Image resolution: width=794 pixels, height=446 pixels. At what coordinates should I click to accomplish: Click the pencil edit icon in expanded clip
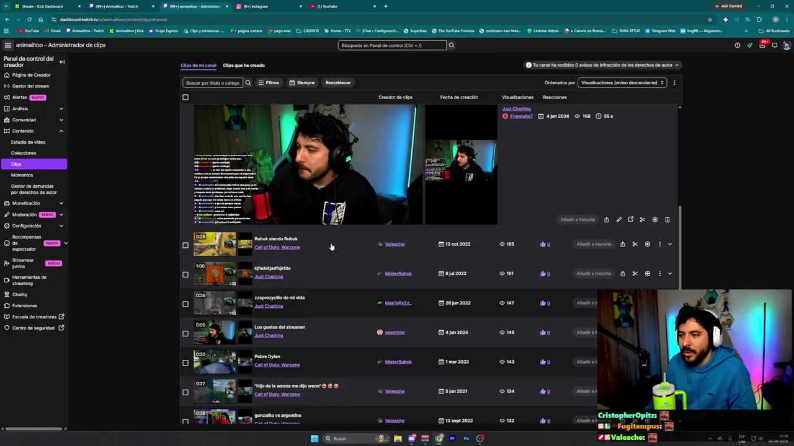click(x=618, y=219)
